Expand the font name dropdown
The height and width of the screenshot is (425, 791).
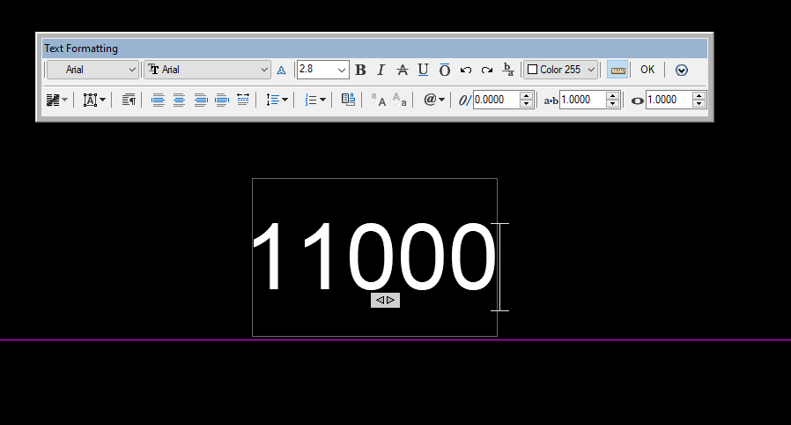(x=208, y=70)
